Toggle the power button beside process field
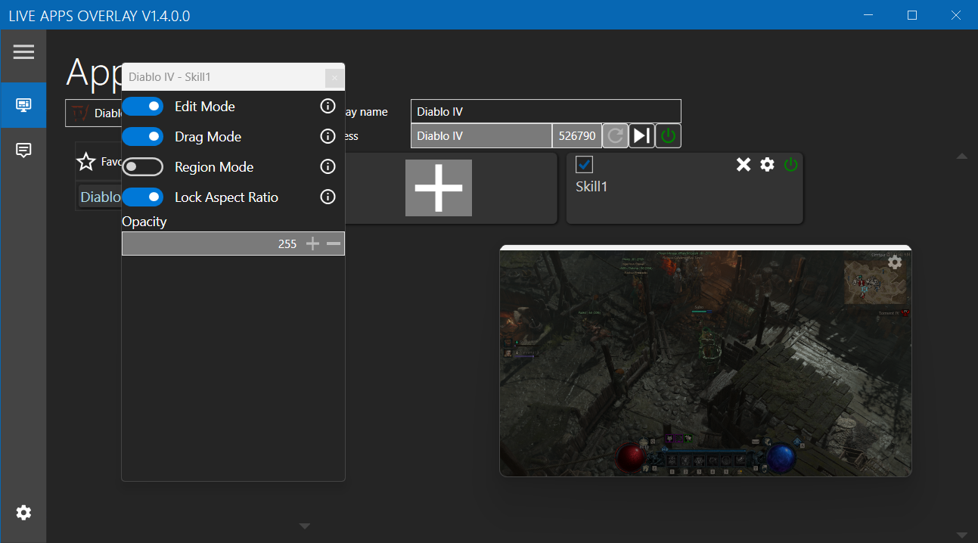This screenshot has width=978, height=543. click(668, 136)
